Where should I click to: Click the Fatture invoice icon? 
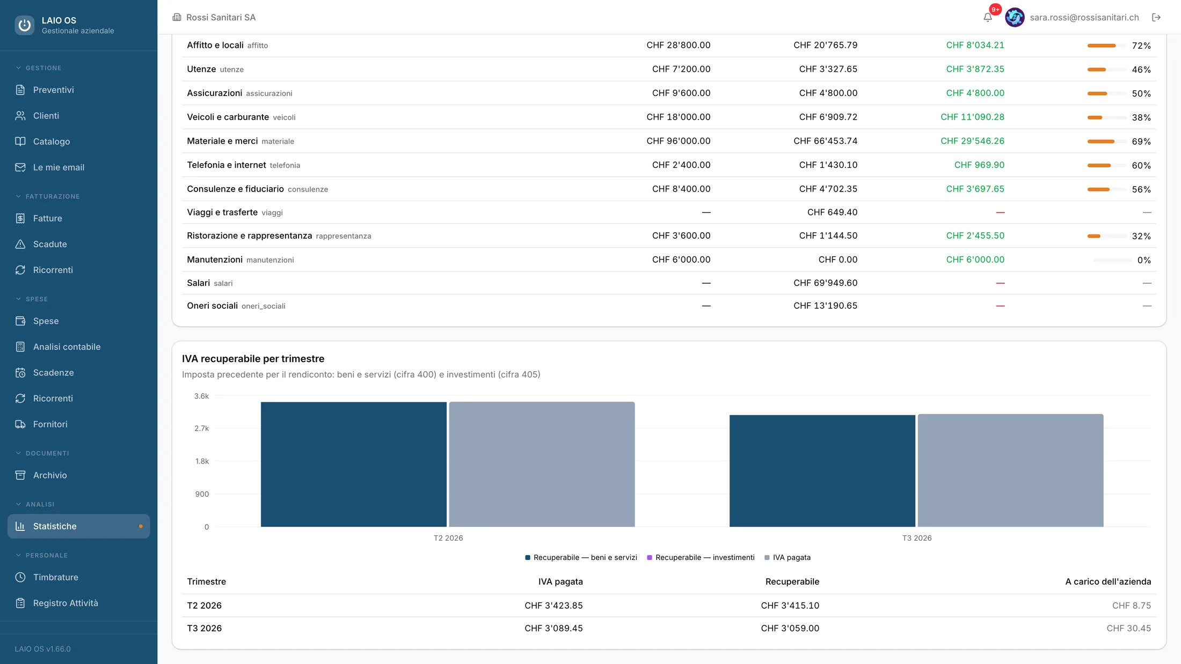[x=20, y=218]
